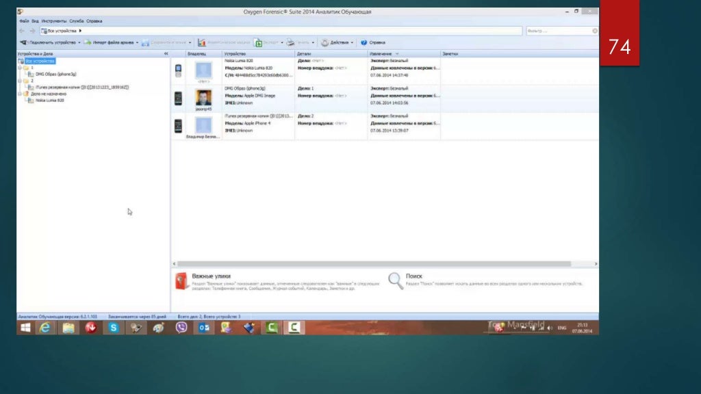The height and width of the screenshot is (394, 701).
Task: Click the jasonp45 owner photo
Action: click(203, 98)
